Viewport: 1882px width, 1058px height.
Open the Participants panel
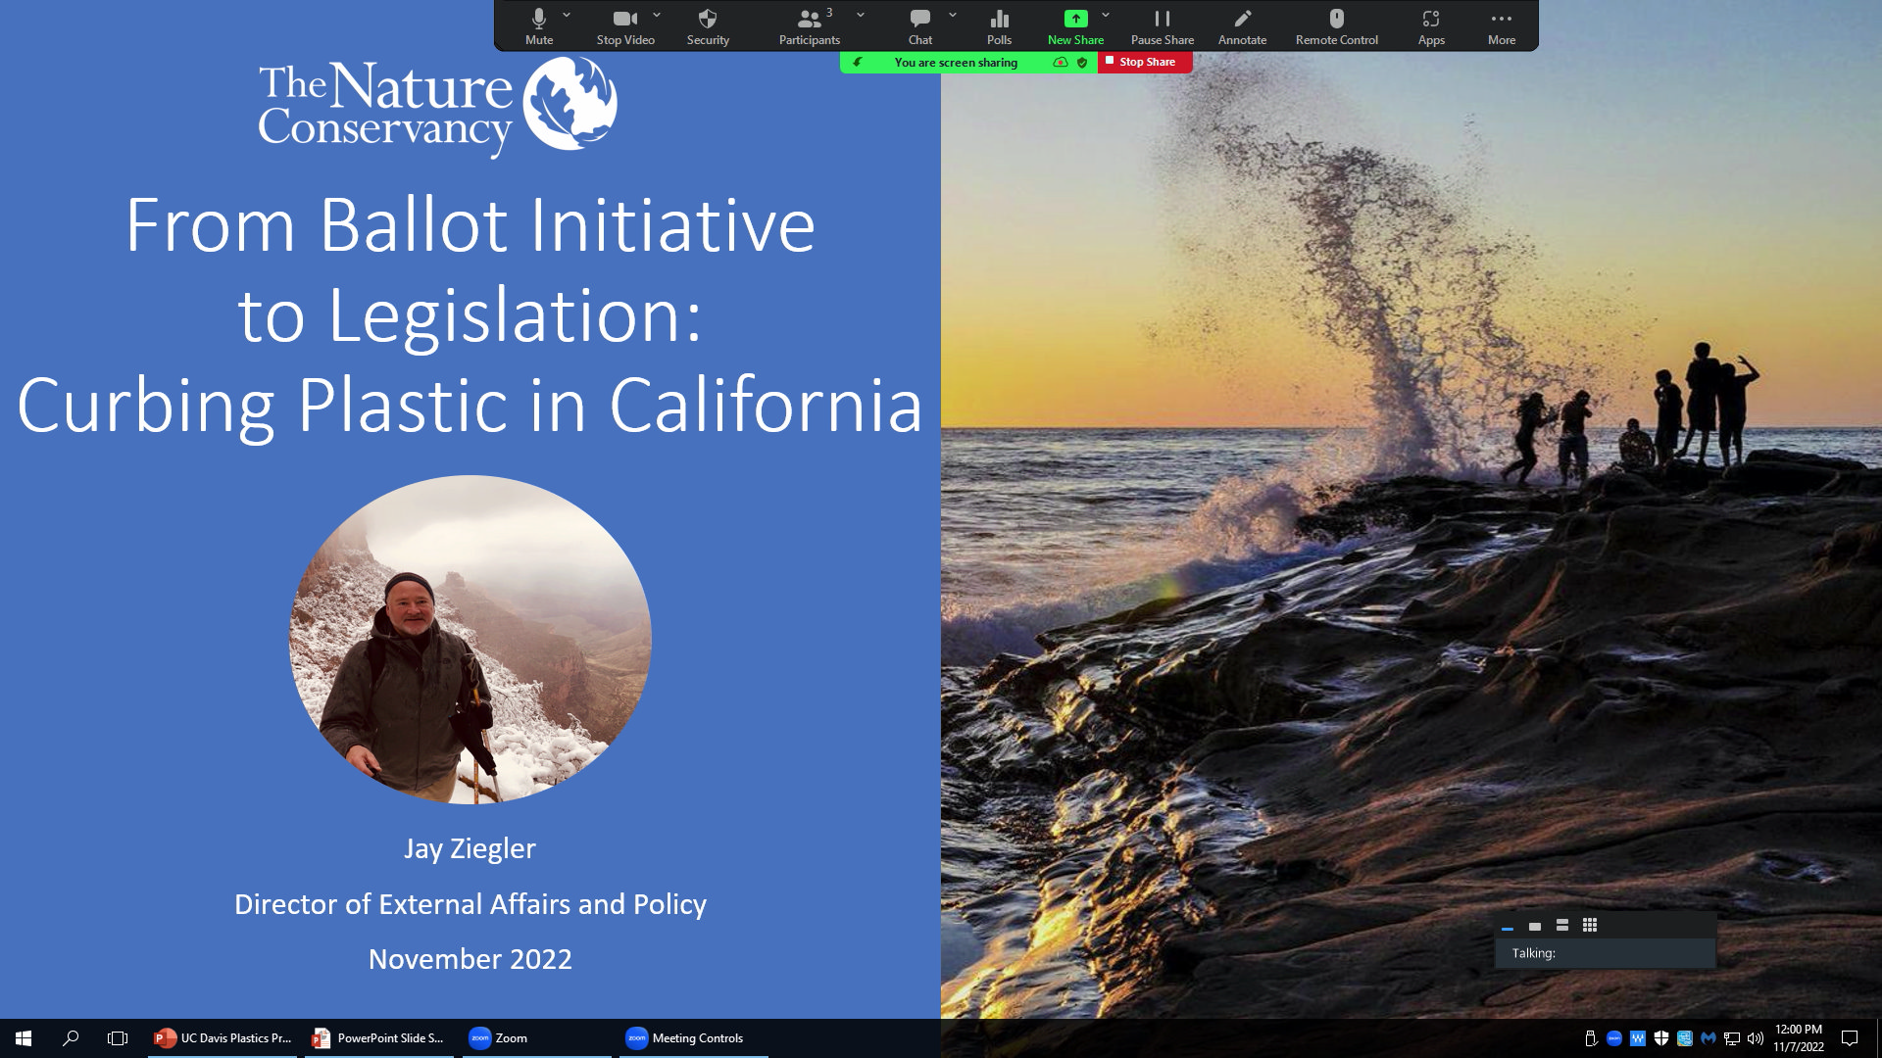[x=809, y=25]
